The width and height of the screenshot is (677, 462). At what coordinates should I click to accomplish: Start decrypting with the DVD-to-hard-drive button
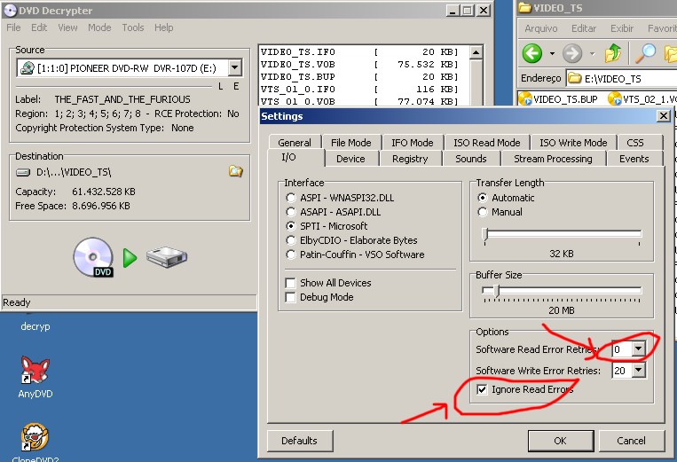point(130,257)
